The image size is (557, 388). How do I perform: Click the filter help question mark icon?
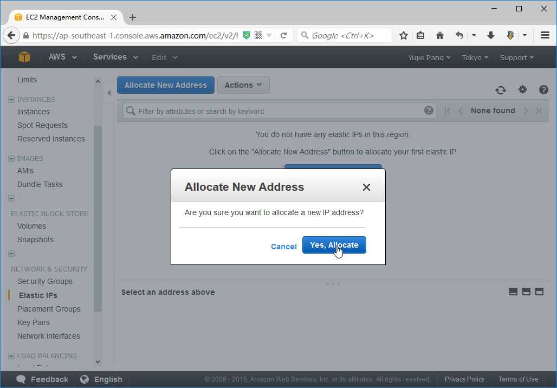pos(429,111)
